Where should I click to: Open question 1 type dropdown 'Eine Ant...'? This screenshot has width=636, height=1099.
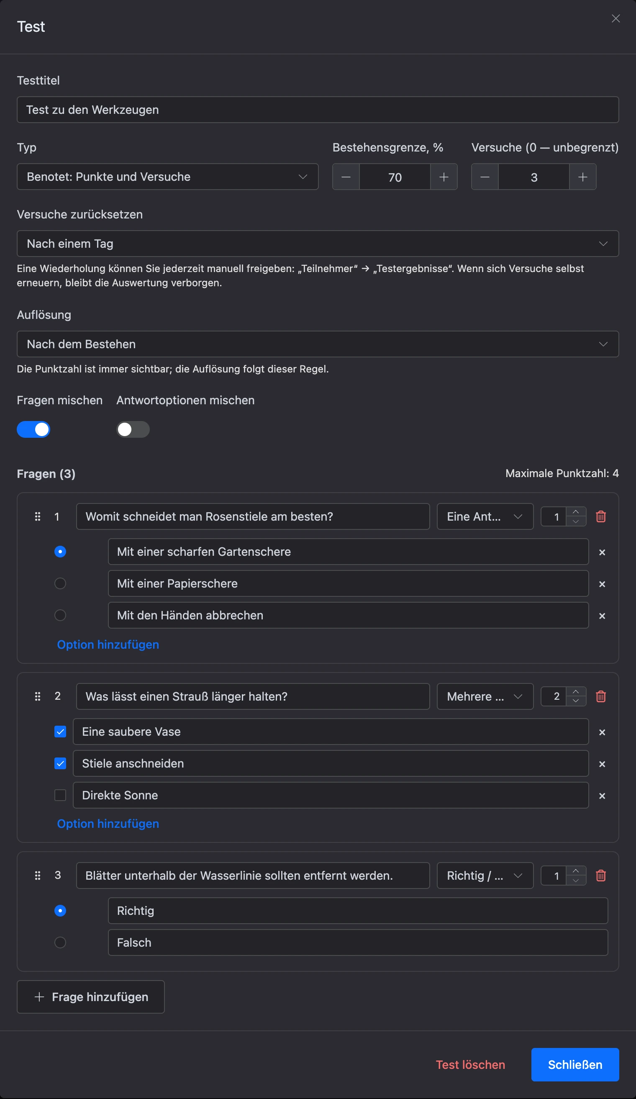485,516
